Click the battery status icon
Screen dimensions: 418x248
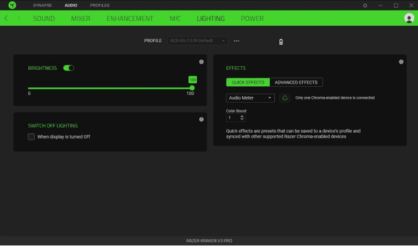click(x=281, y=42)
